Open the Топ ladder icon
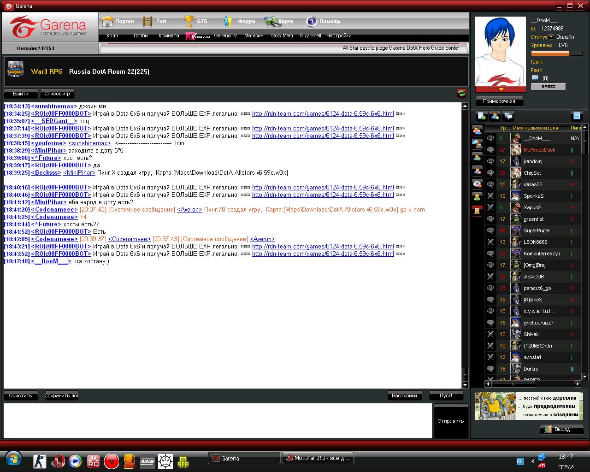 pyautogui.click(x=147, y=21)
